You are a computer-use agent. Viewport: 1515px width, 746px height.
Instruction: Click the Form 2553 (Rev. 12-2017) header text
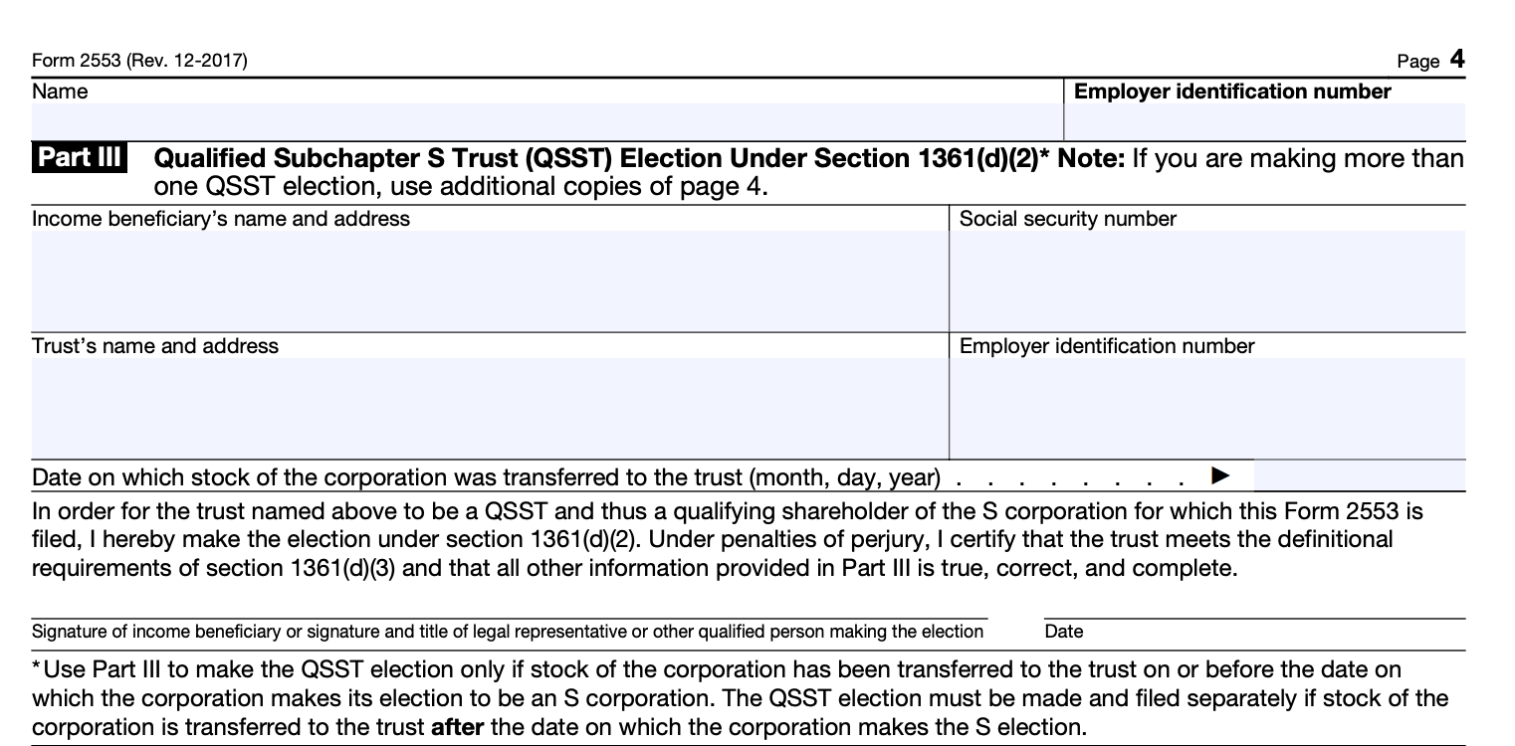(139, 62)
